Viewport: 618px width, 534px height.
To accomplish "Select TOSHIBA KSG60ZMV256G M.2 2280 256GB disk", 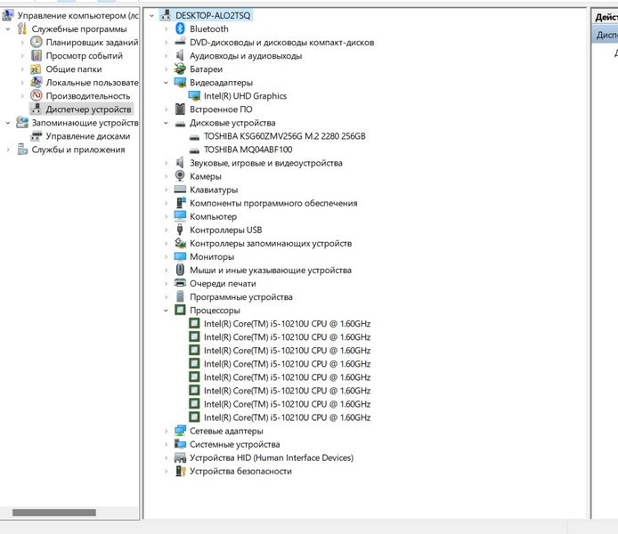I will tap(285, 136).
